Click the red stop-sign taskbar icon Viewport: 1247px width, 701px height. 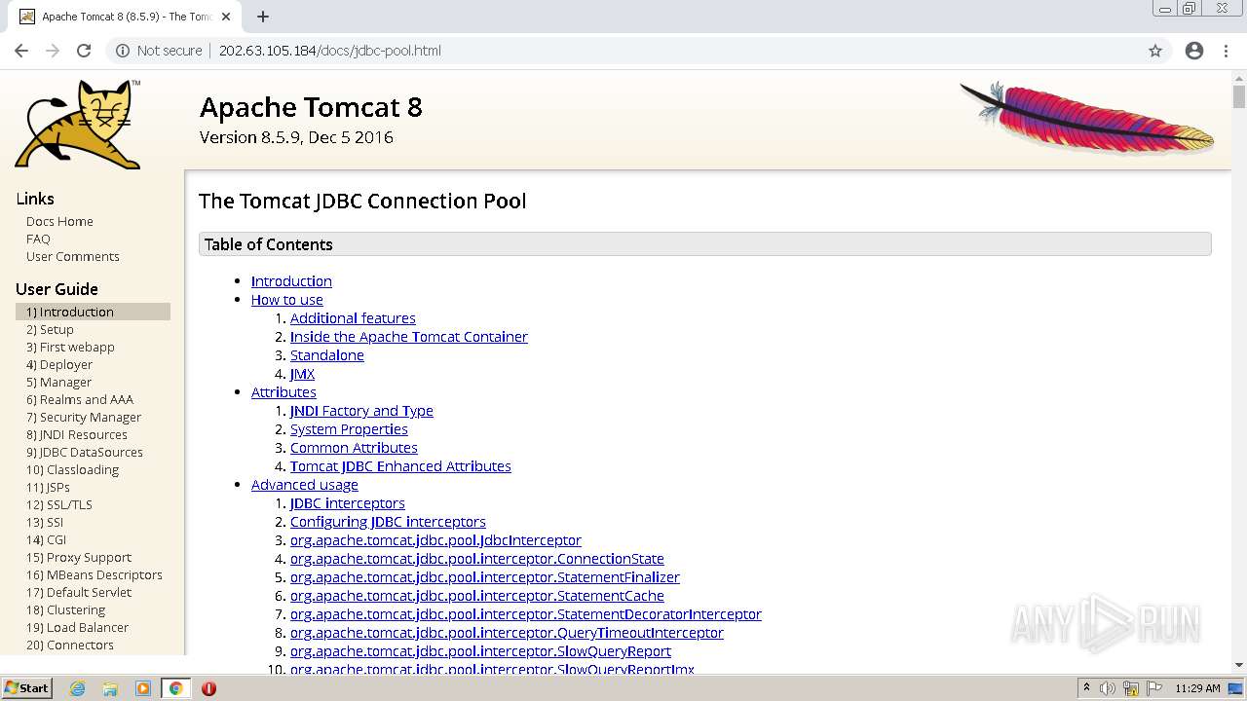[208, 688]
